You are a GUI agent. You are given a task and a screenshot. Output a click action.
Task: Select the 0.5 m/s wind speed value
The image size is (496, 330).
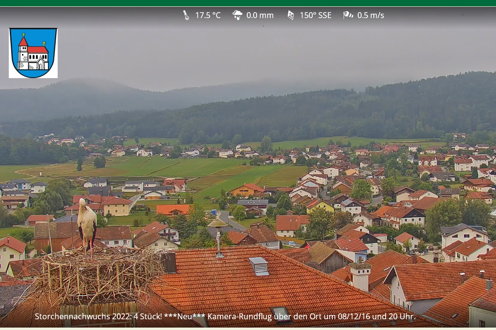(x=370, y=15)
